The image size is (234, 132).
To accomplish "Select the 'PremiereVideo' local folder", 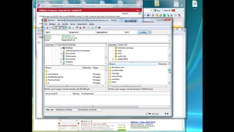I will coord(54,80).
